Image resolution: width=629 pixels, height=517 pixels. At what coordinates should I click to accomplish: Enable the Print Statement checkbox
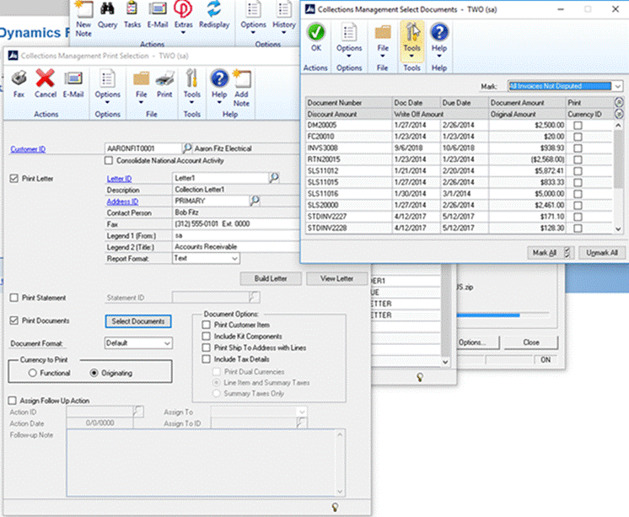pos(14,298)
